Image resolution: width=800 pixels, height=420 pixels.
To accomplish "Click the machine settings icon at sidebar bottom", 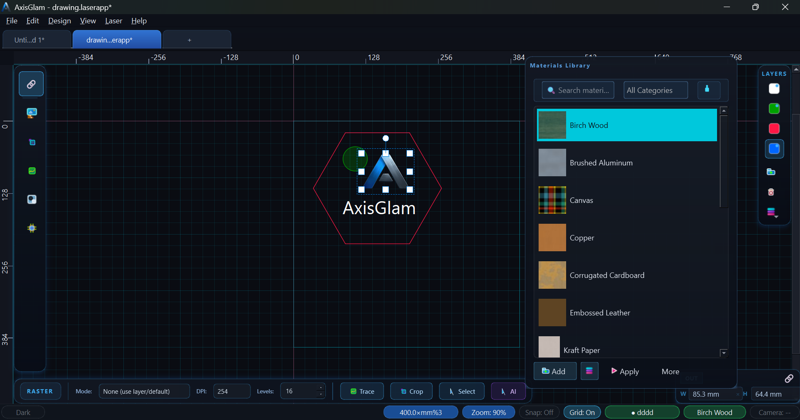I will (x=31, y=228).
